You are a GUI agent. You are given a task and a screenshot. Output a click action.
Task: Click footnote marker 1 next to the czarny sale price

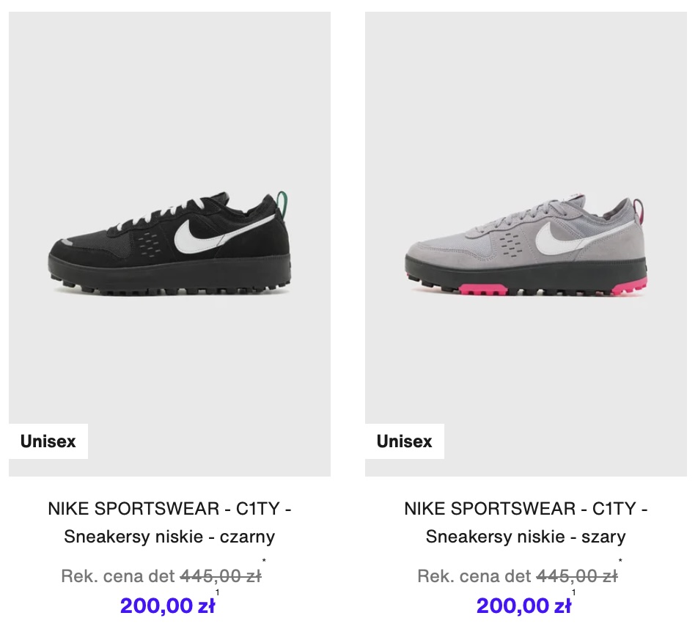(217, 592)
